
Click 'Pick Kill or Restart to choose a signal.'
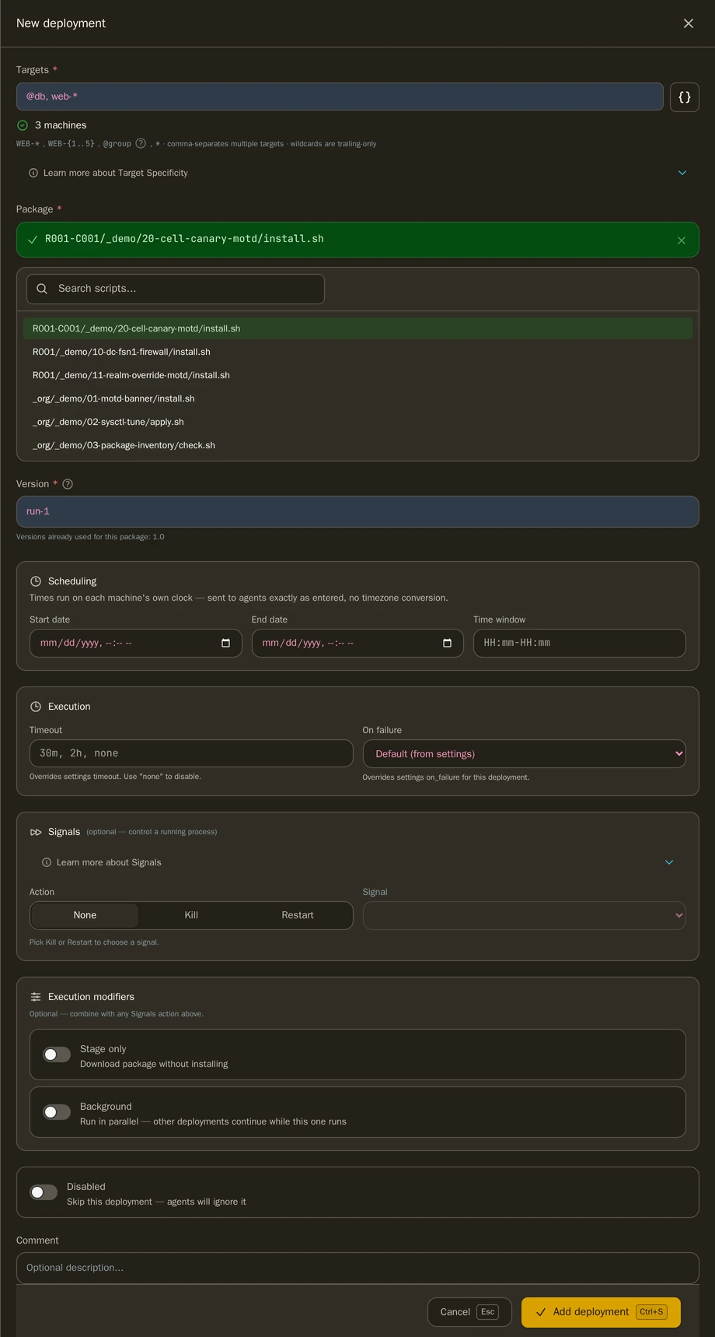(x=94, y=942)
